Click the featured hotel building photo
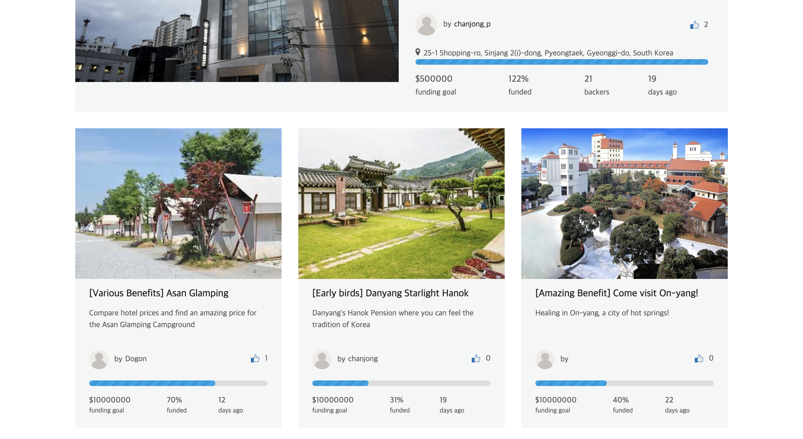 coord(237,40)
